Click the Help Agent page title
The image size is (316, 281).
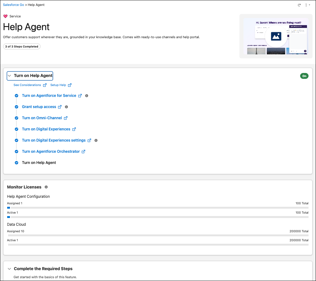(26, 27)
